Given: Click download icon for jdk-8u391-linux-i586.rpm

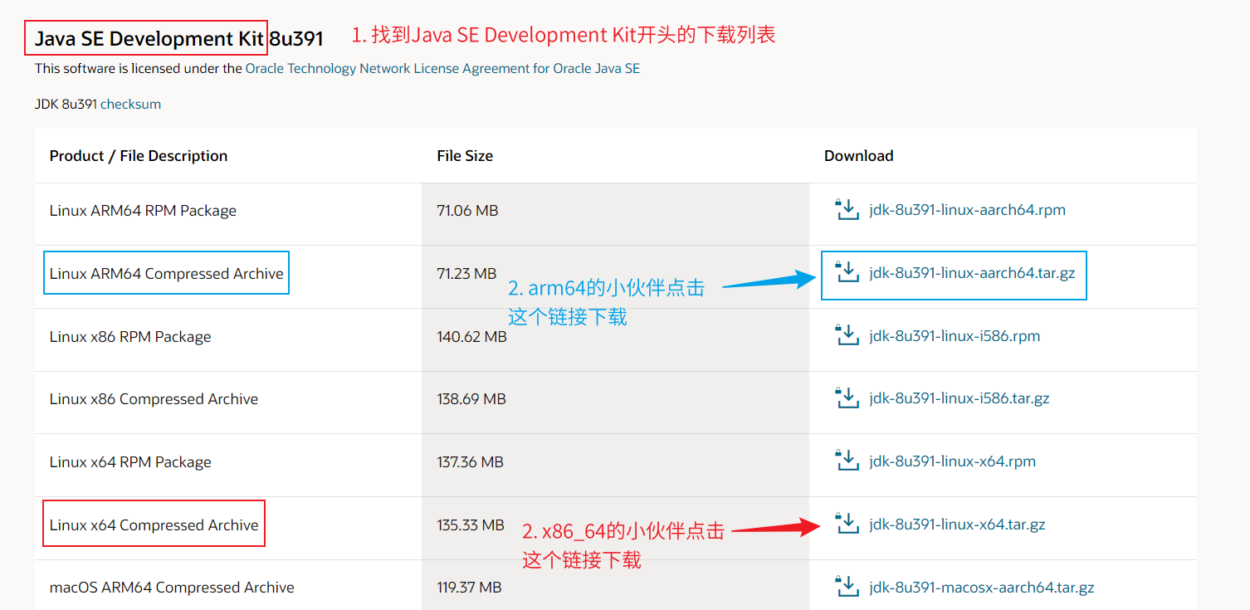Looking at the screenshot, I should [847, 336].
